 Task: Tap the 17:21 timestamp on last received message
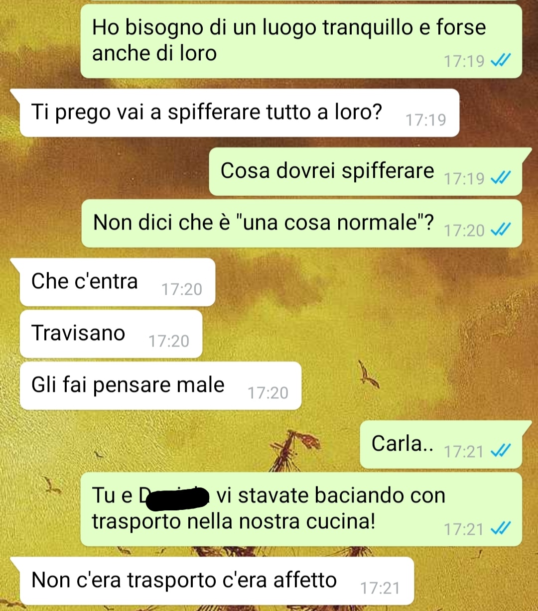pyautogui.click(x=380, y=588)
